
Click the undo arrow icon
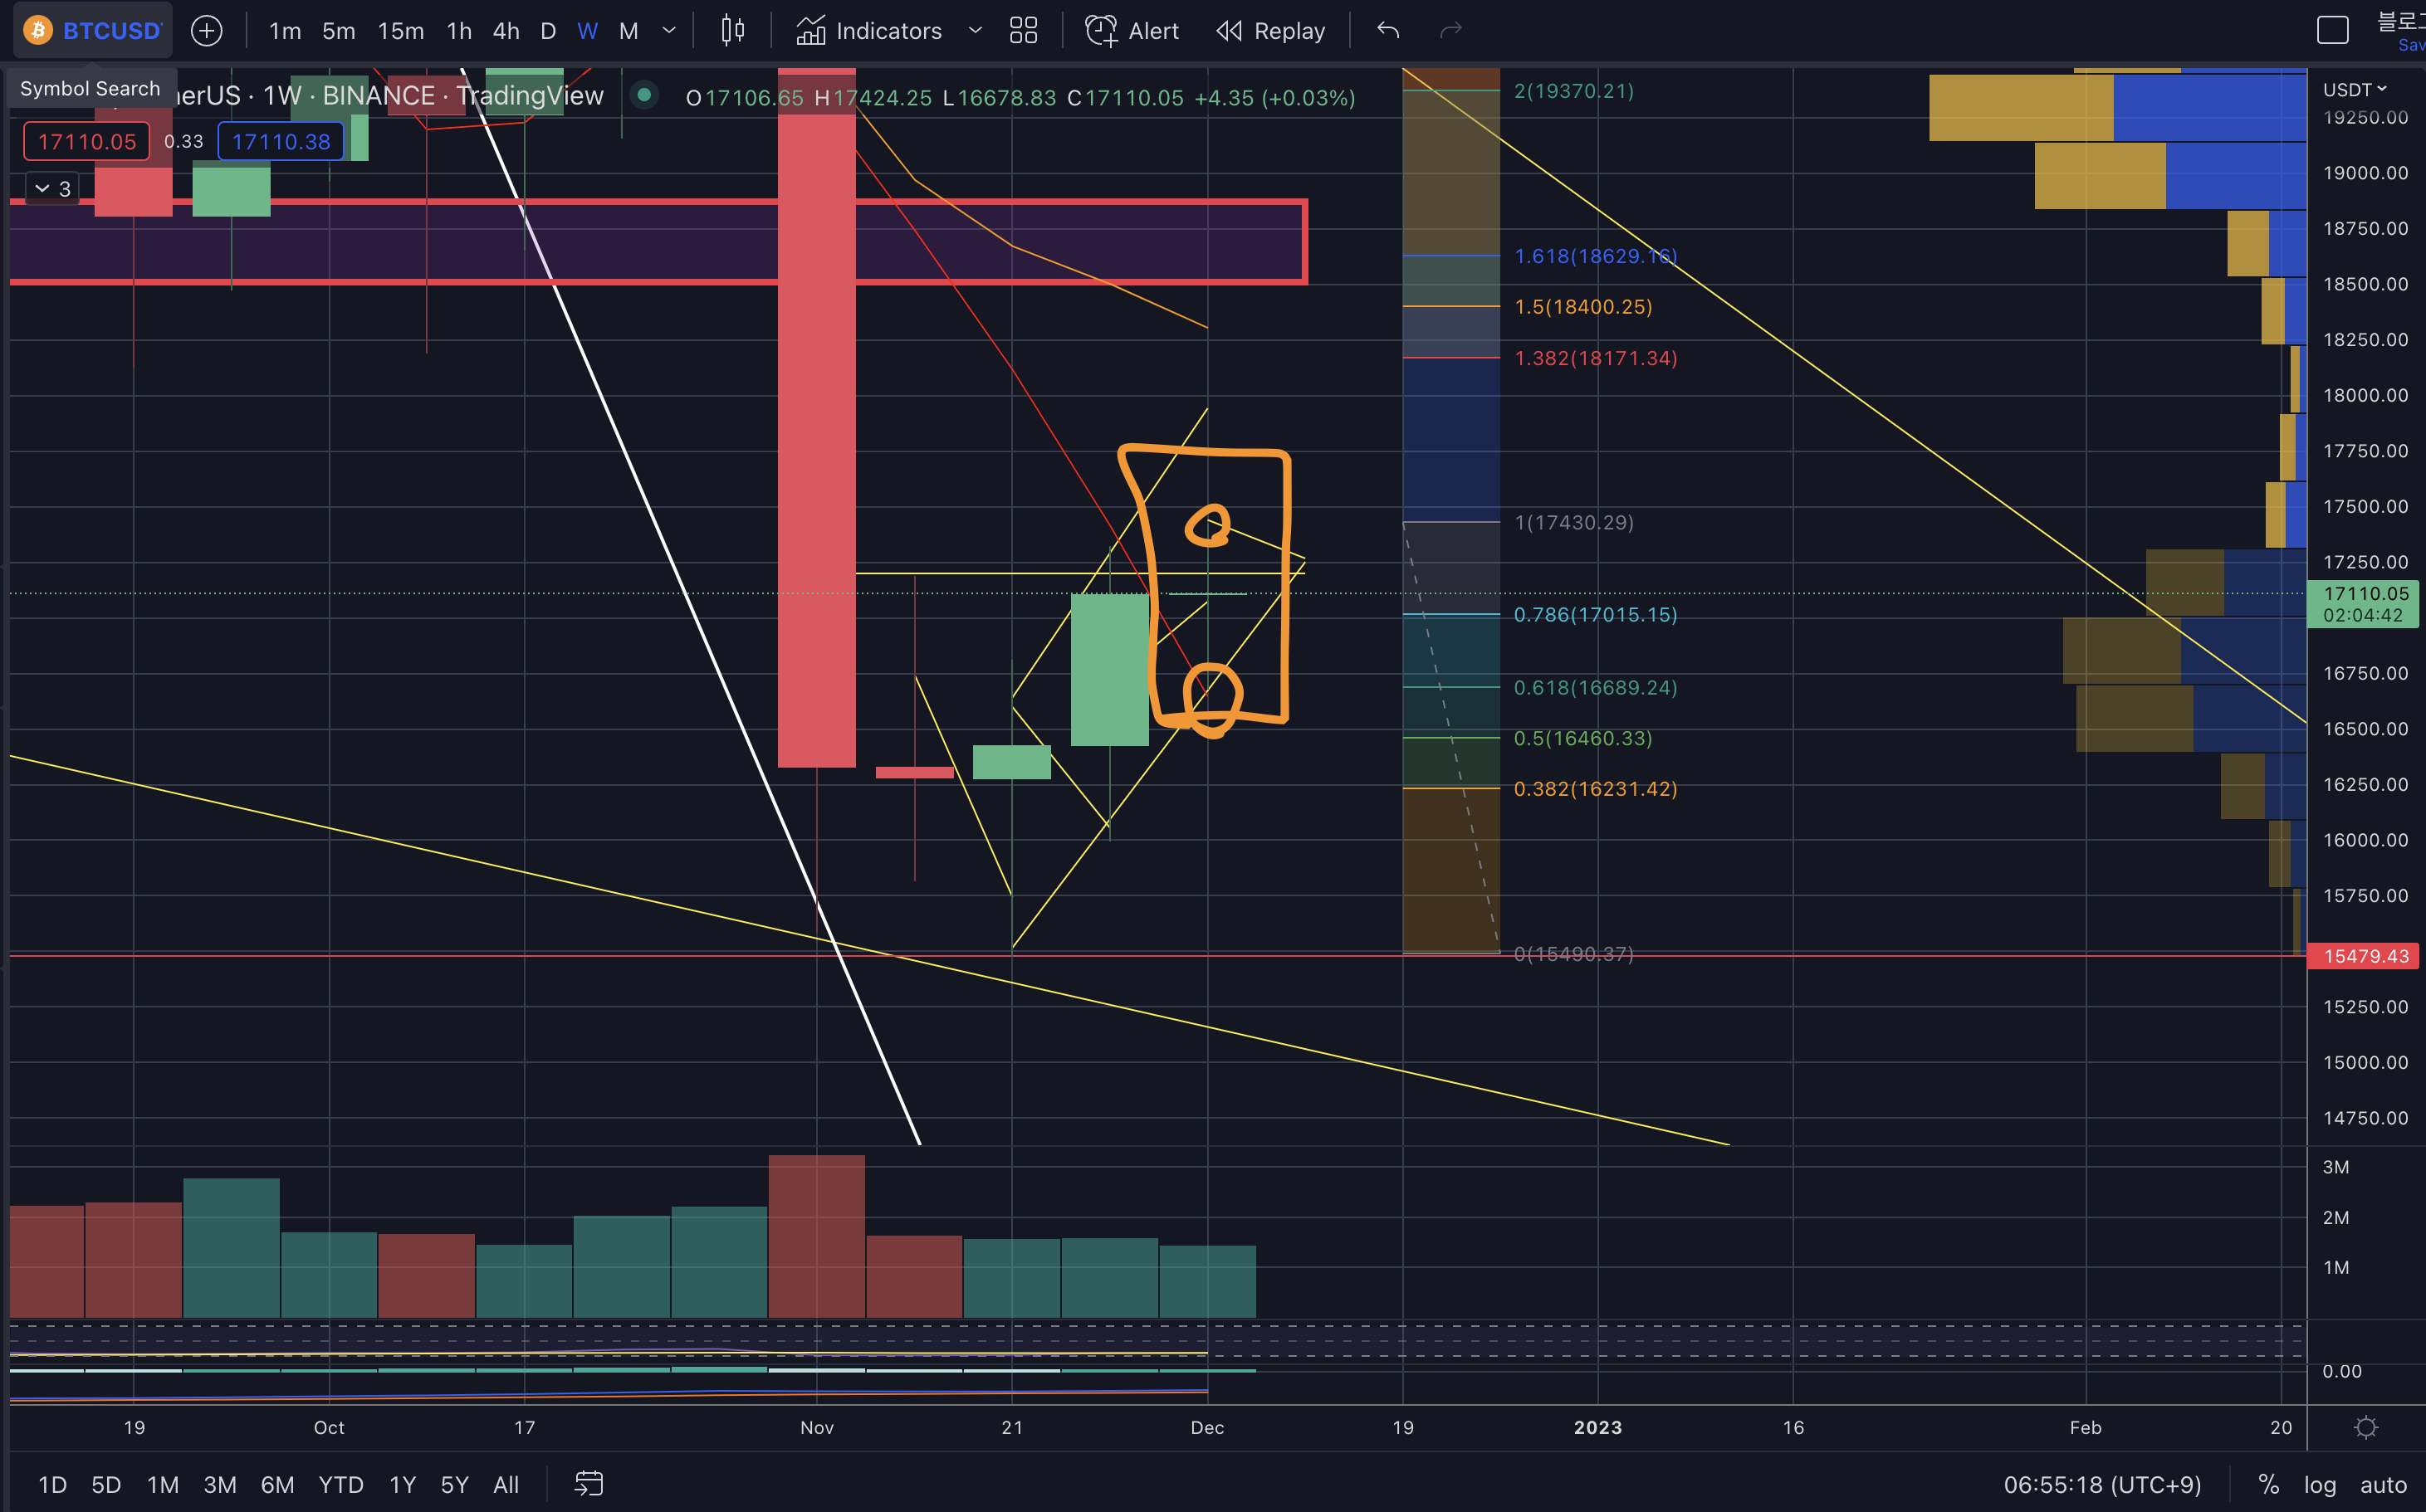click(x=1387, y=31)
